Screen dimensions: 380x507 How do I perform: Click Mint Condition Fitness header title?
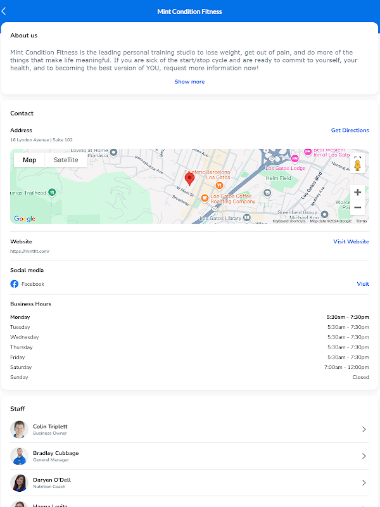[189, 11]
